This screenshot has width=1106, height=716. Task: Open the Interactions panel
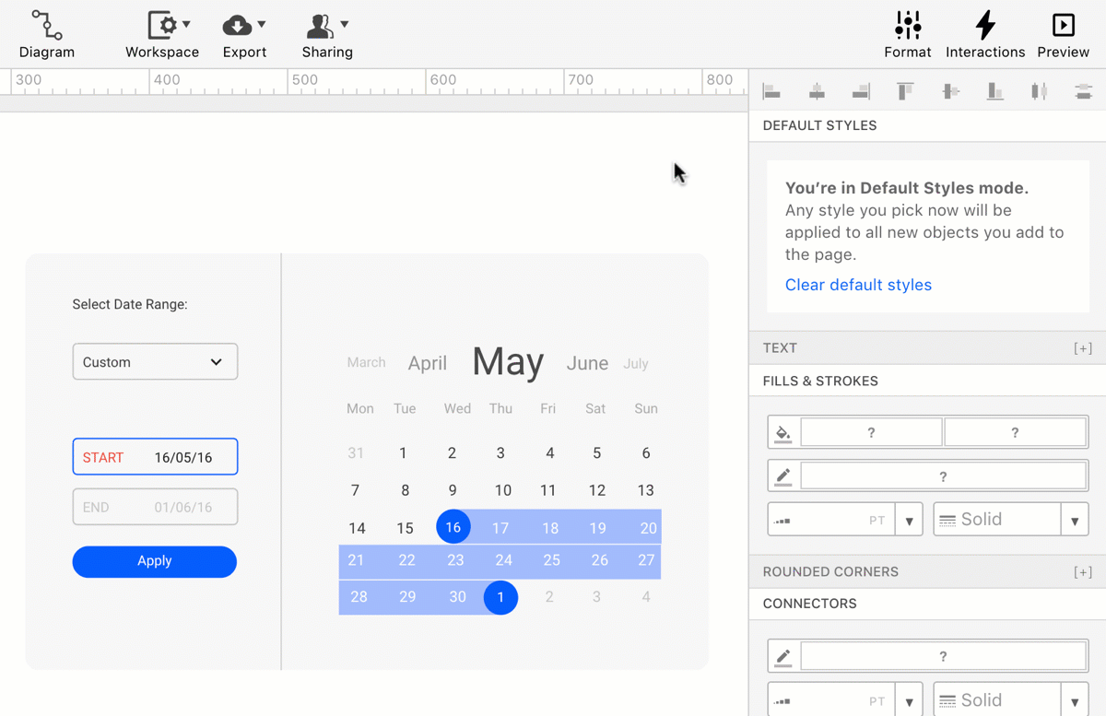click(x=984, y=35)
